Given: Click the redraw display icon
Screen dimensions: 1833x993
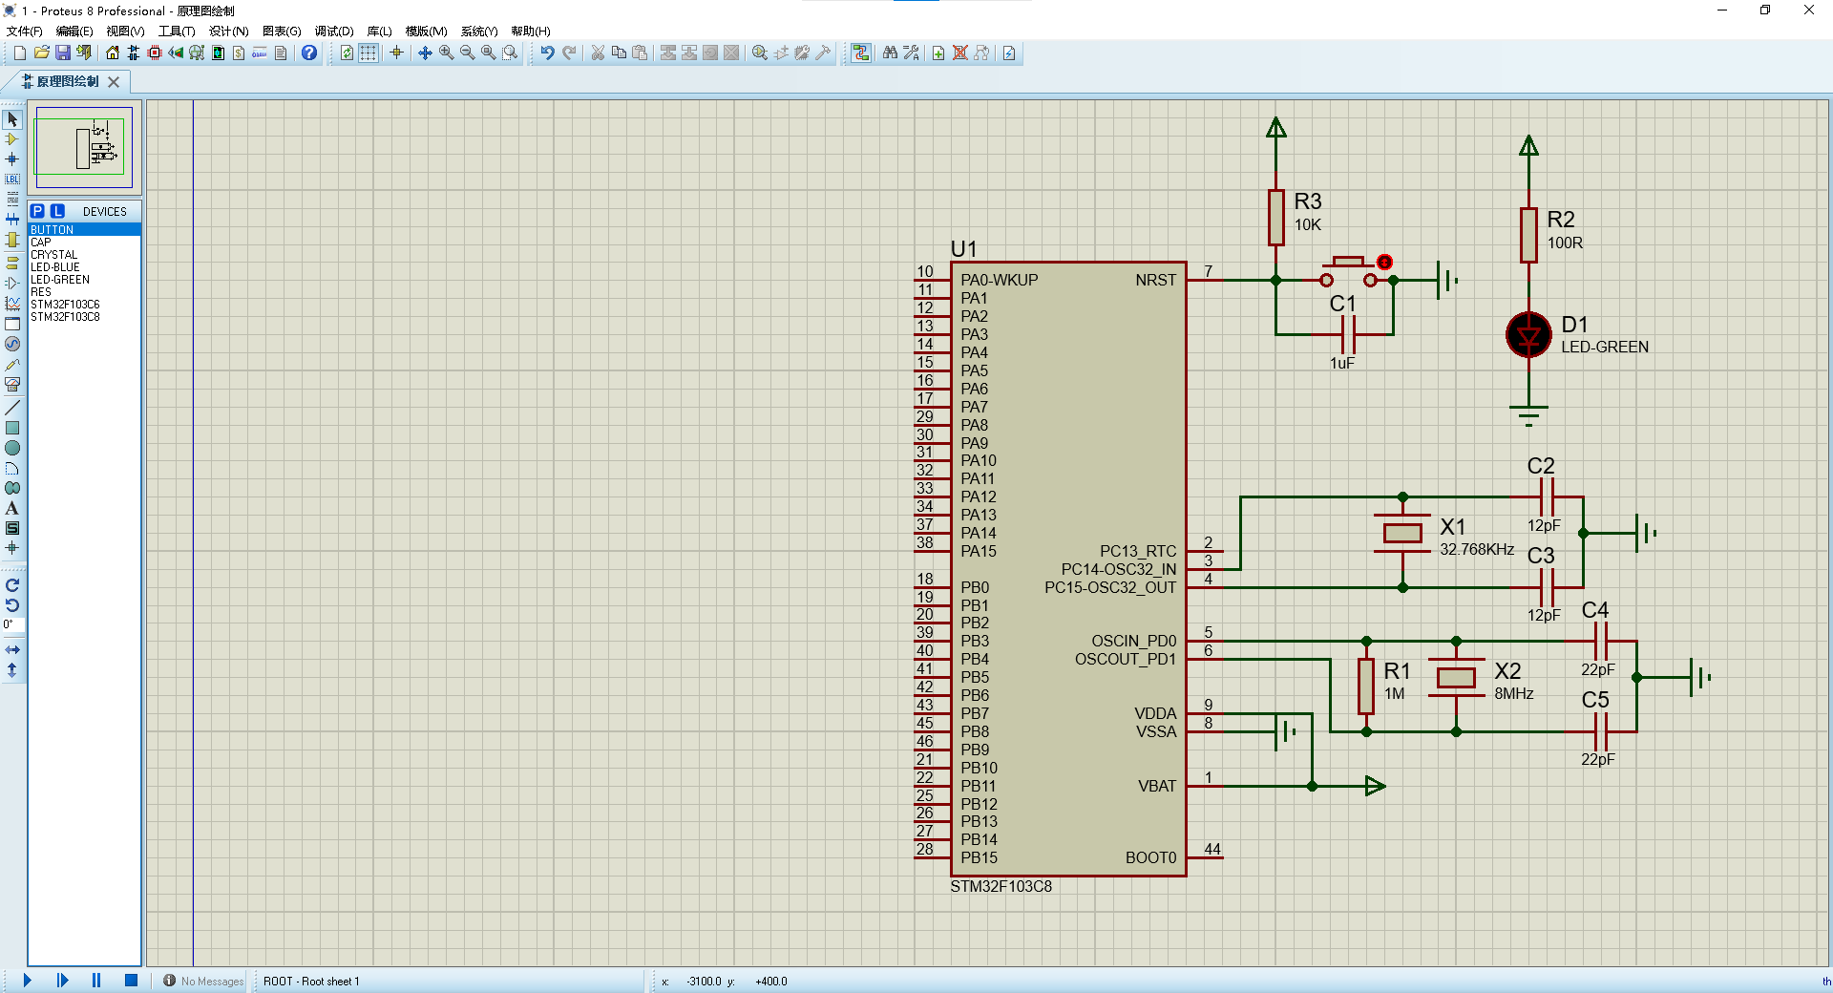Looking at the screenshot, I should click(x=347, y=53).
